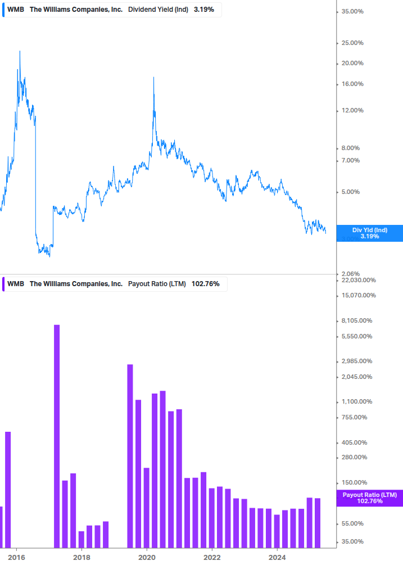Click the 2,045.00% payout axis label

(356, 377)
